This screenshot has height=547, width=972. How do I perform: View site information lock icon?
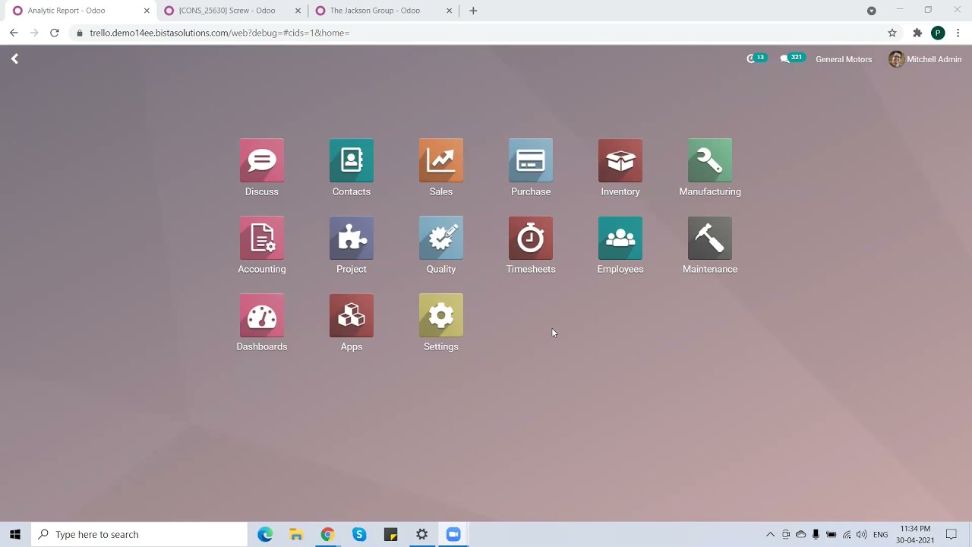tap(79, 33)
